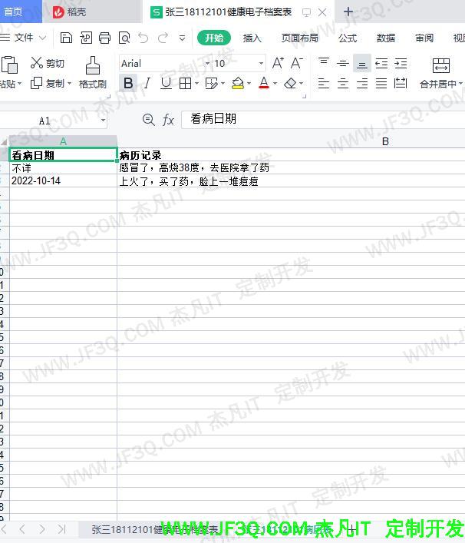Toggle Bottom Align icon
465x543 pixels.
pos(362,63)
